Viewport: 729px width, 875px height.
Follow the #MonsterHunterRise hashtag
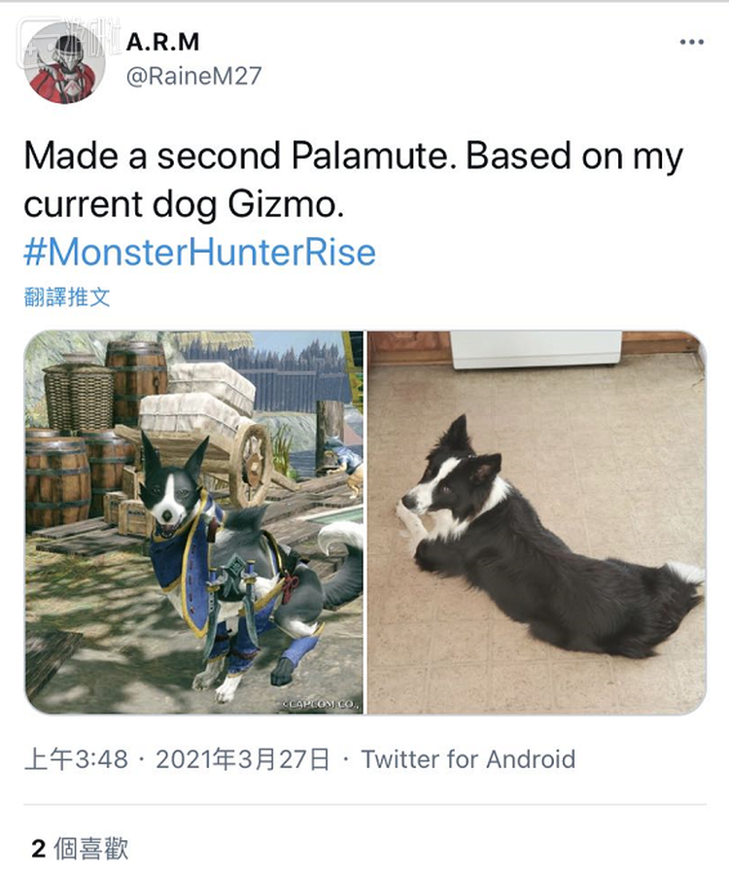pyautogui.click(x=199, y=252)
